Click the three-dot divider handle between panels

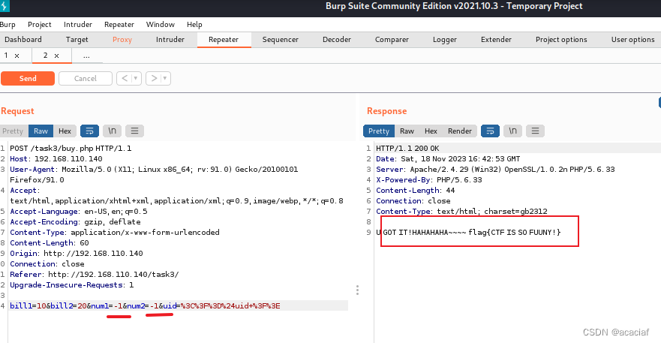(357, 290)
